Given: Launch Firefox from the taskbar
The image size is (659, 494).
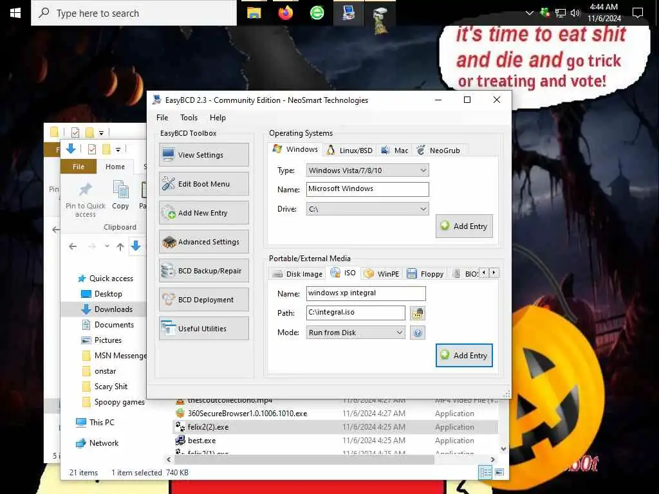Looking at the screenshot, I should 285,13.
